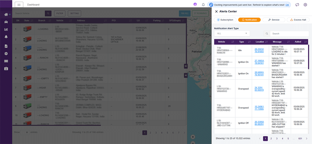
Task: Click the alerts Search input field
Action: coord(289,33)
